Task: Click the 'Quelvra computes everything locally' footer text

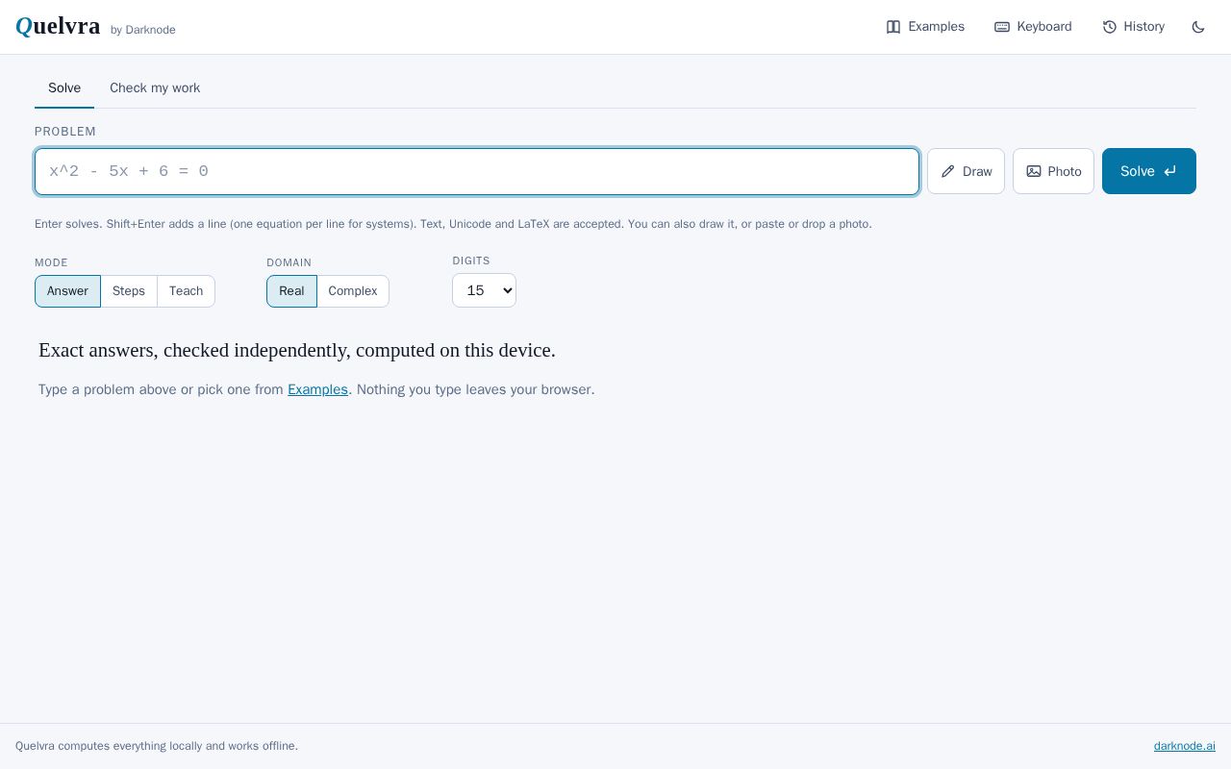Action: click(x=157, y=746)
